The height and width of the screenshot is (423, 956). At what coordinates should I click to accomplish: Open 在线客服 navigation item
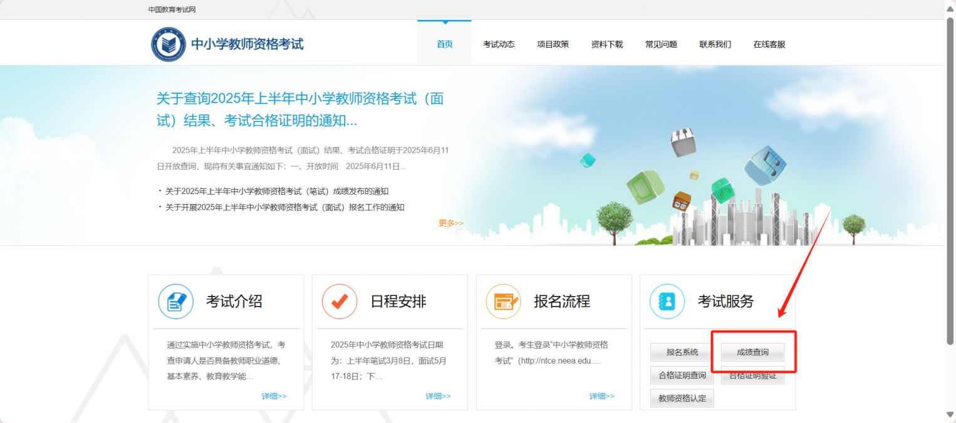point(769,44)
